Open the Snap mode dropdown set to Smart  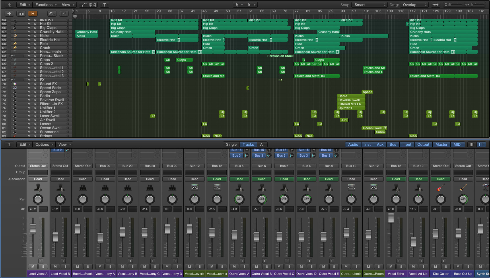369,5
